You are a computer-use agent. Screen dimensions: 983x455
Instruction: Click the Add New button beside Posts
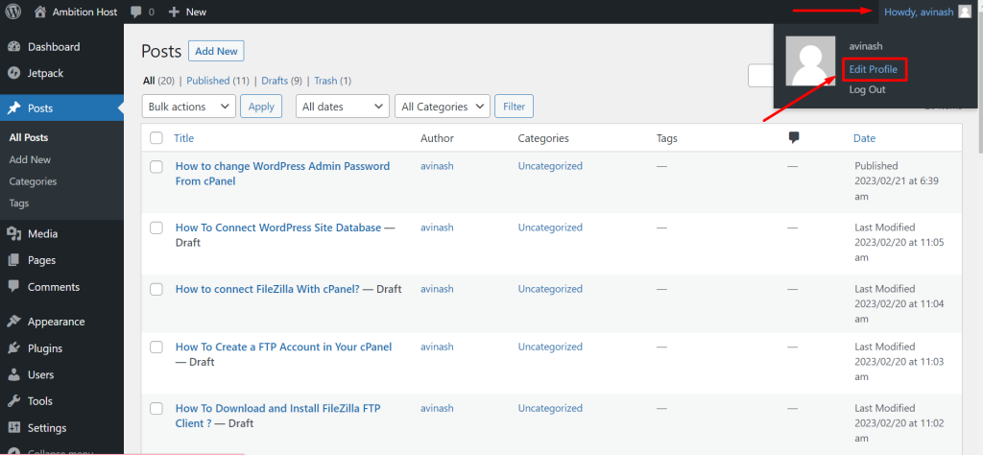tap(216, 52)
